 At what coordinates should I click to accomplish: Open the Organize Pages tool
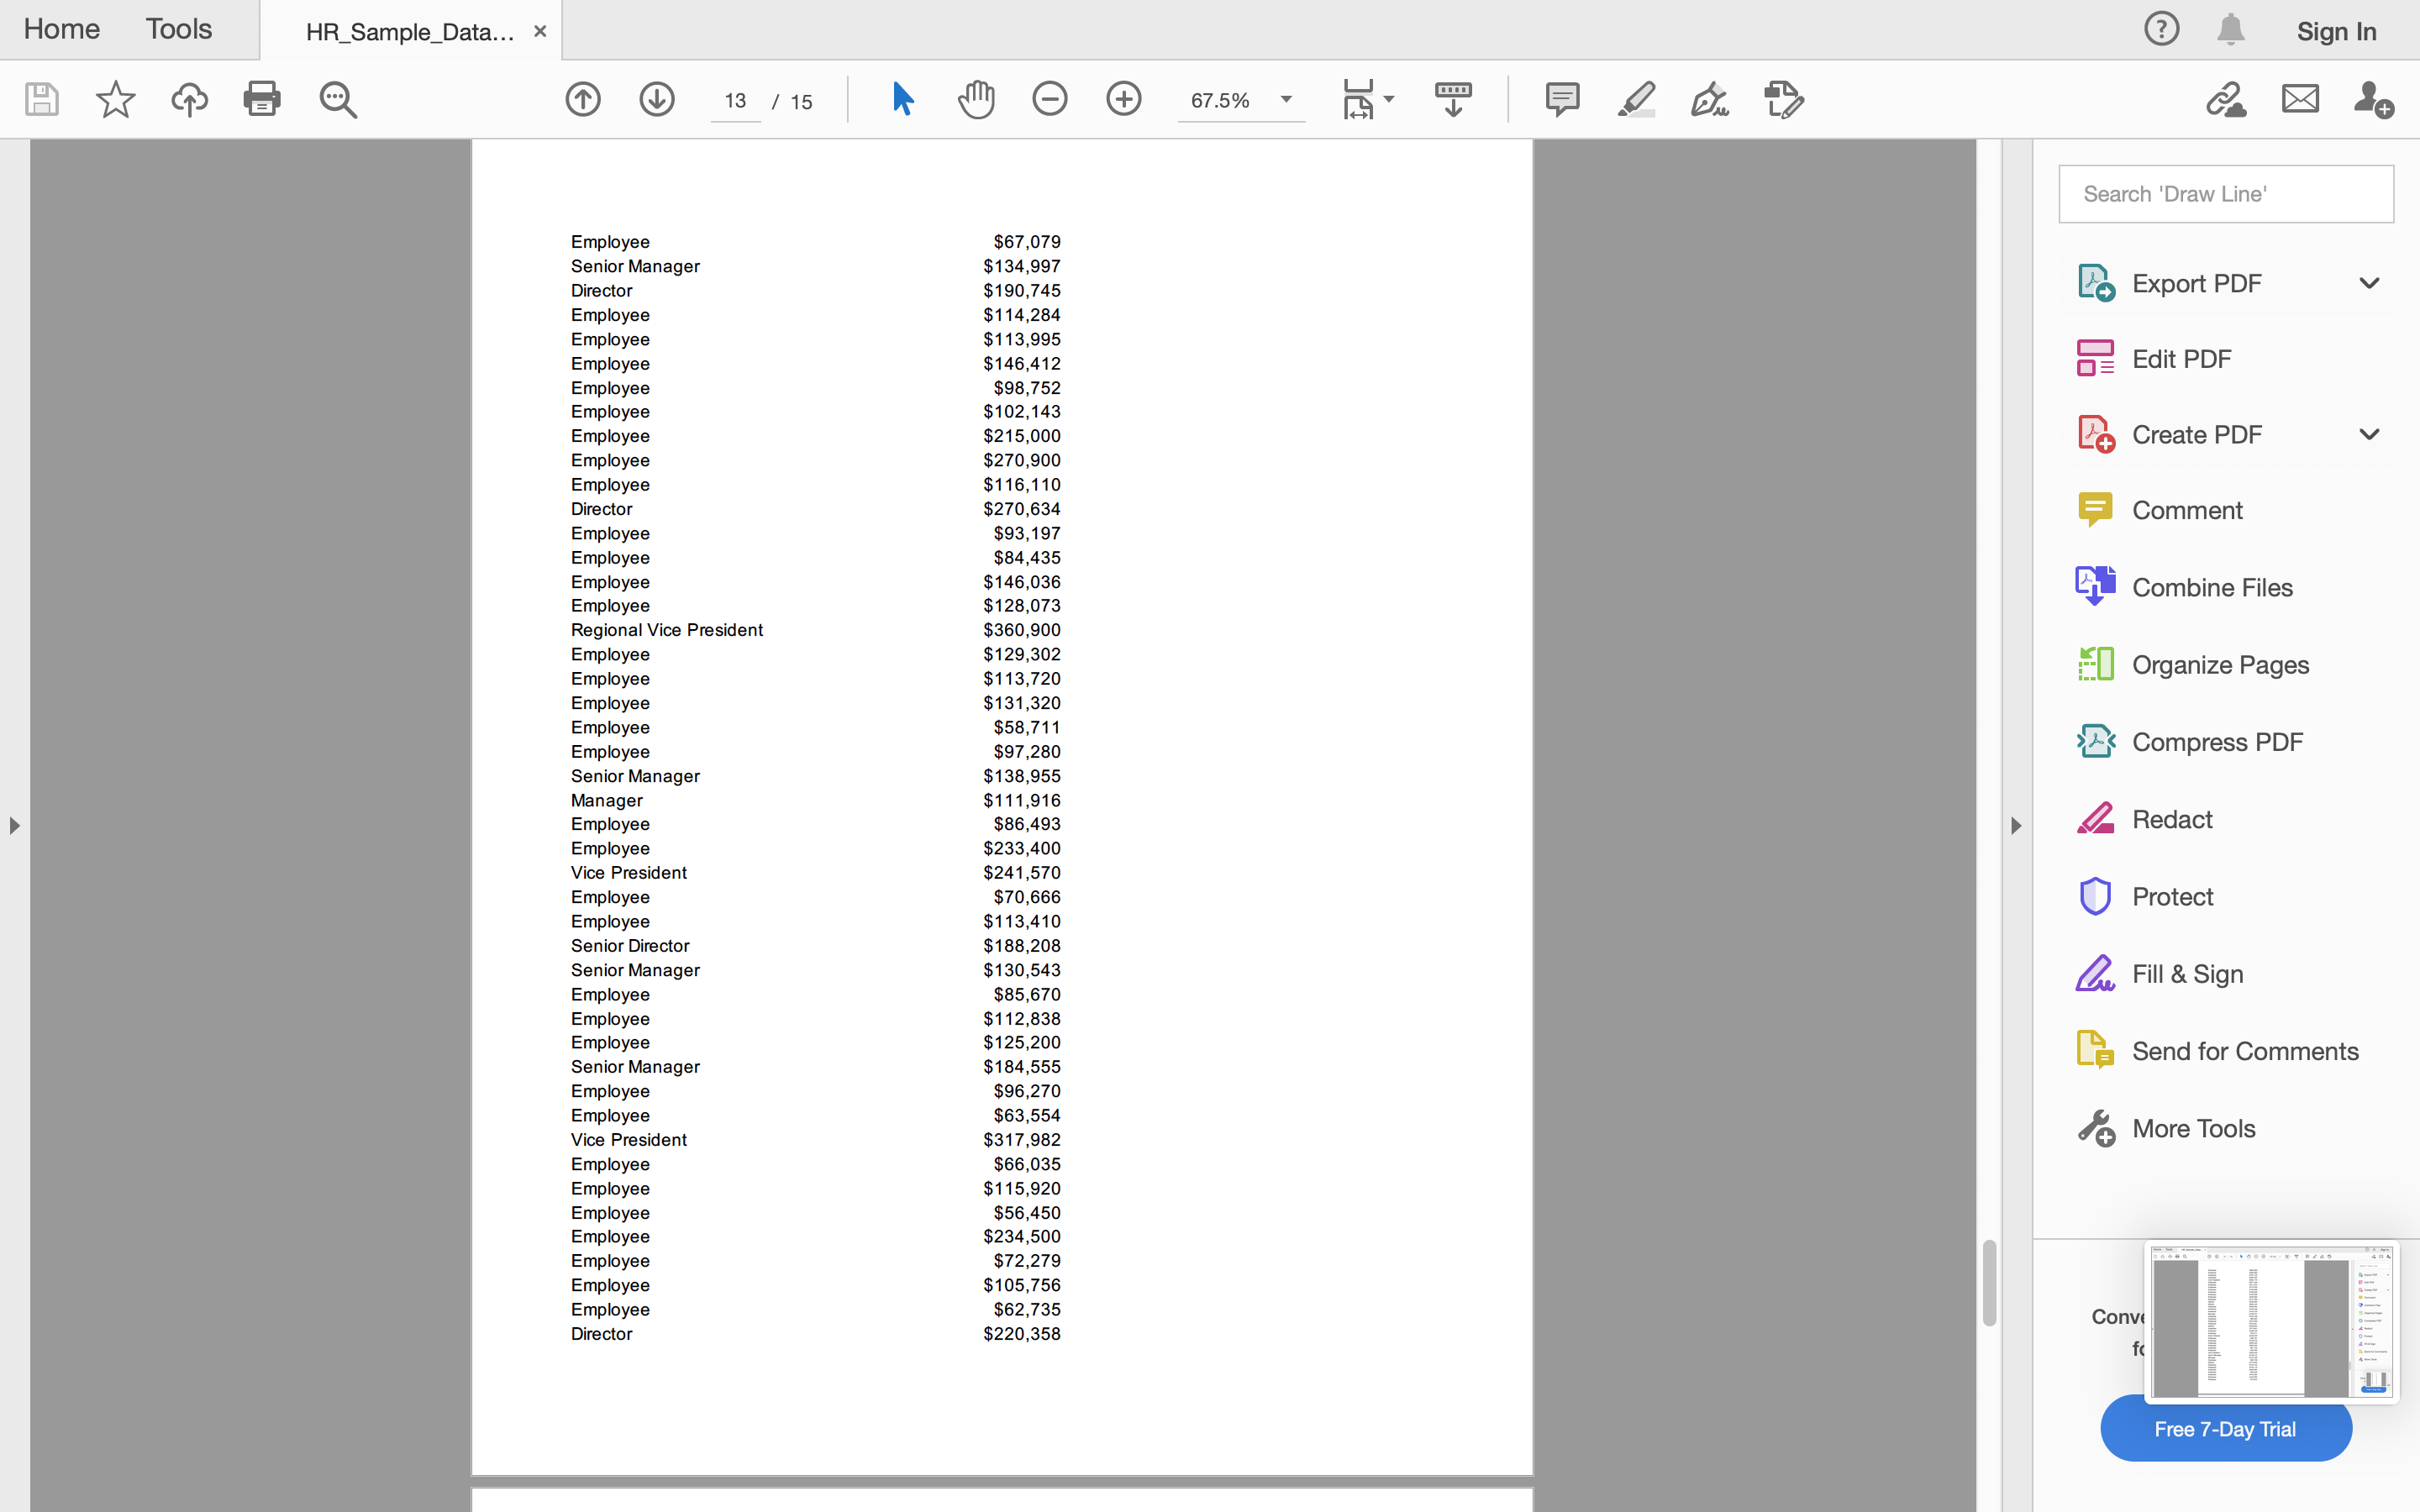pyautogui.click(x=2221, y=664)
